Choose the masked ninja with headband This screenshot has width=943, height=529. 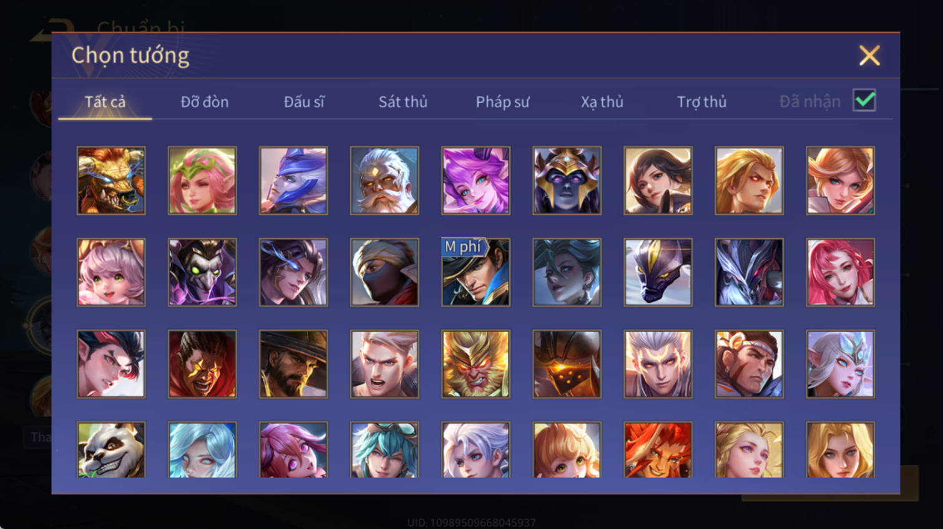pyautogui.click(x=384, y=272)
